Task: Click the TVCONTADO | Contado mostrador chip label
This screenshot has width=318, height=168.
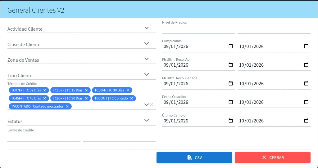Action: [37, 106]
